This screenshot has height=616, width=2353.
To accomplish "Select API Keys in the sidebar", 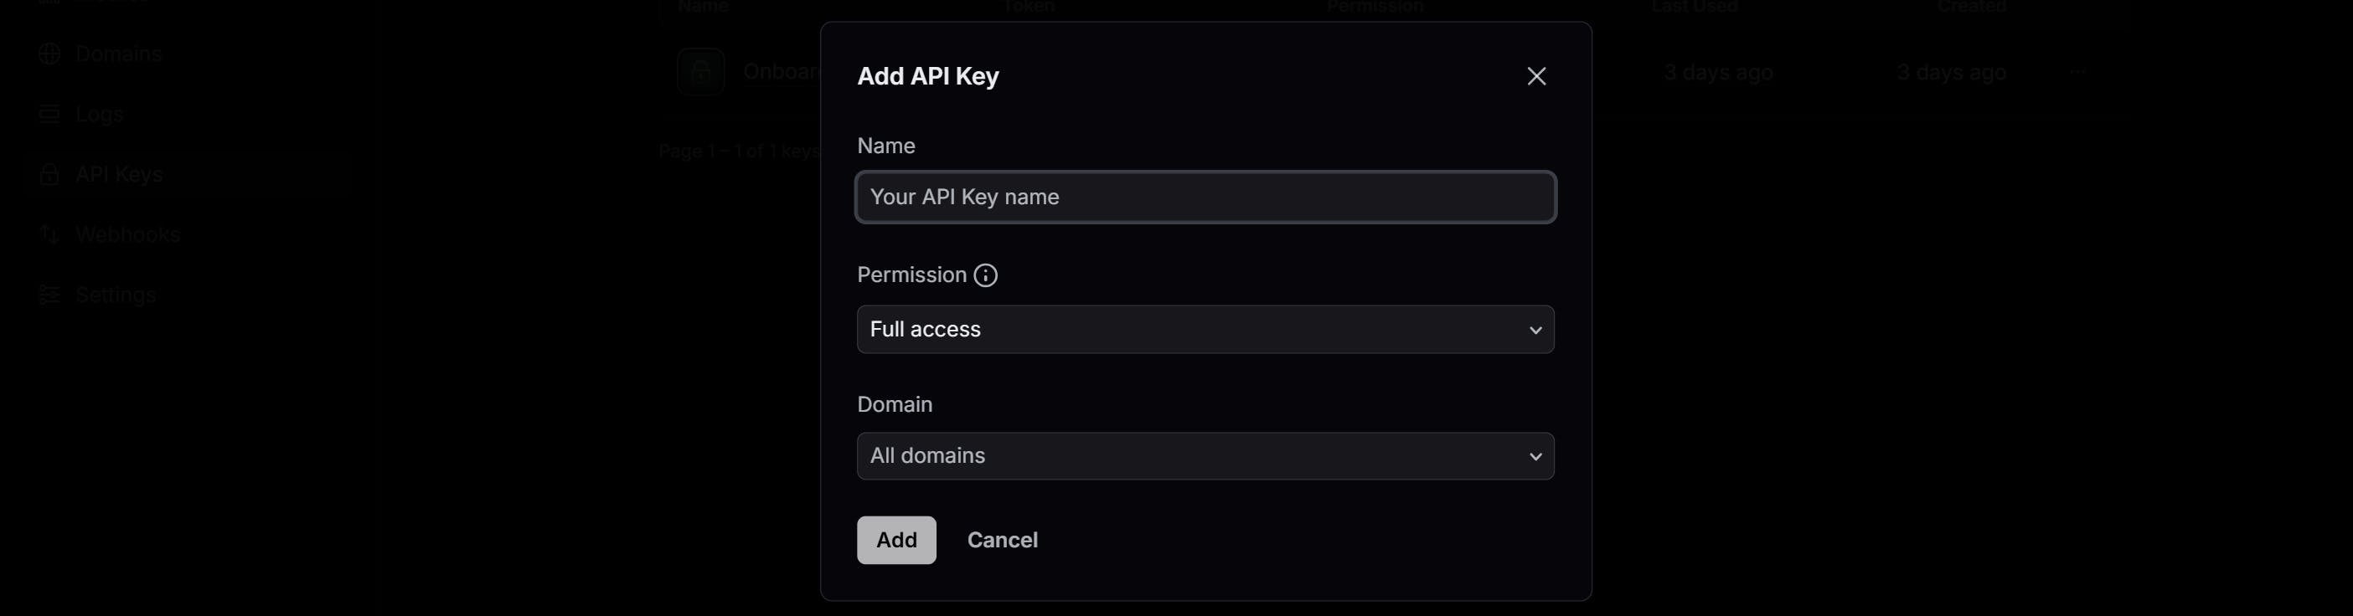I will click(x=119, y=174).
